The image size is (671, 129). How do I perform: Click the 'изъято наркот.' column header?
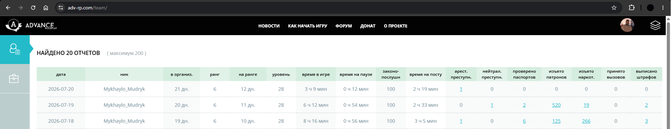(x=586, y=74)
